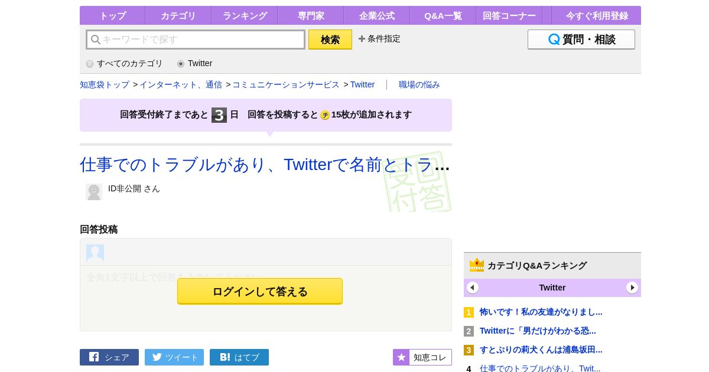Click the 質問・相談 button
Screen dimensions: 709x372
click(581, 40)
